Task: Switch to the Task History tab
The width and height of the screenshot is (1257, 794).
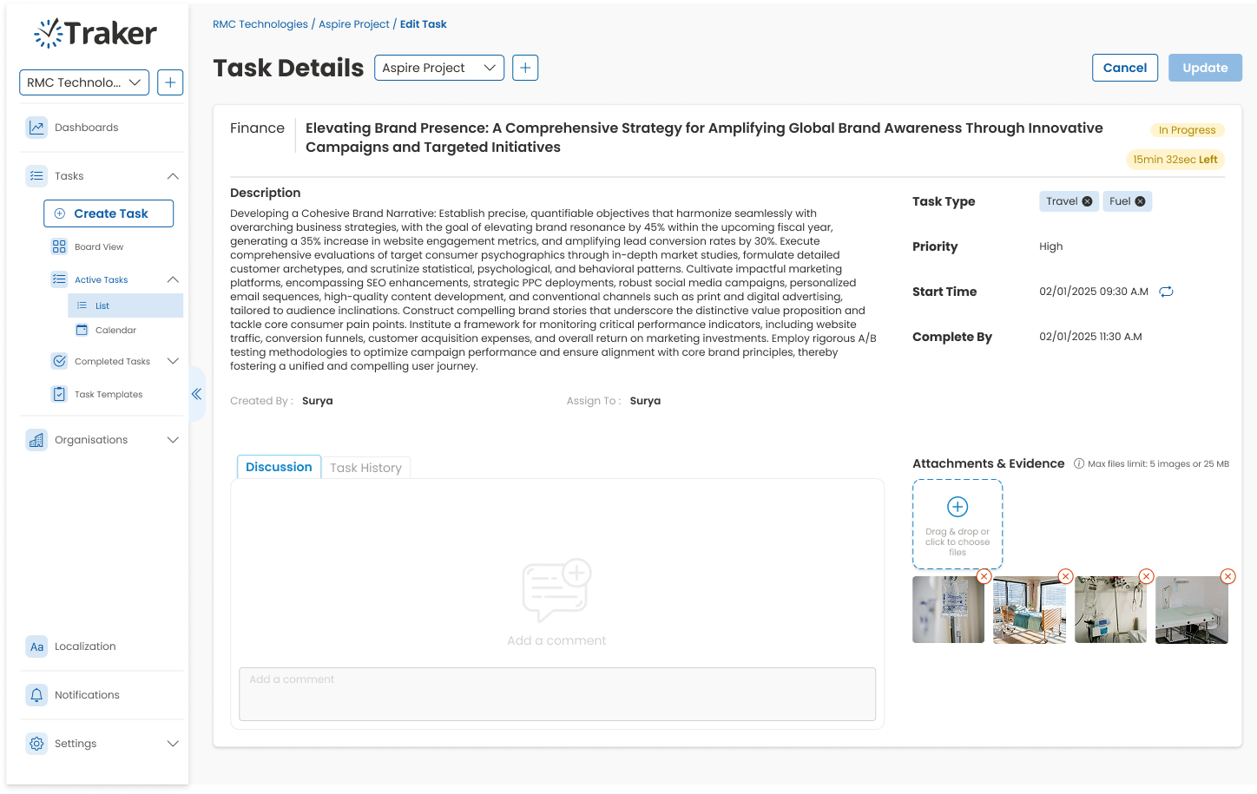Action: pos(365,468)
